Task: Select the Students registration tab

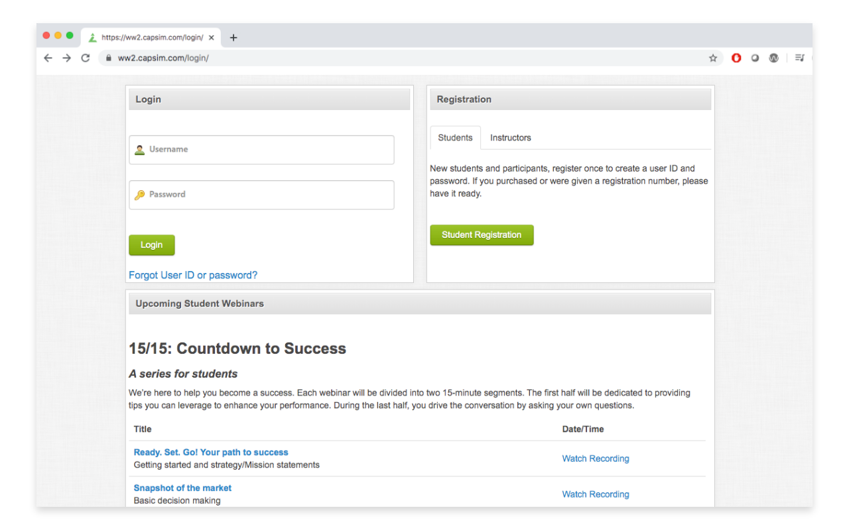Action: tap(455, 137)
